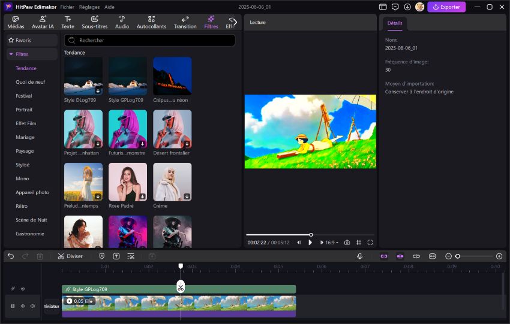The image size is (510, 324).
Task: Open the crop tool in preview
Action: (358, 243)
